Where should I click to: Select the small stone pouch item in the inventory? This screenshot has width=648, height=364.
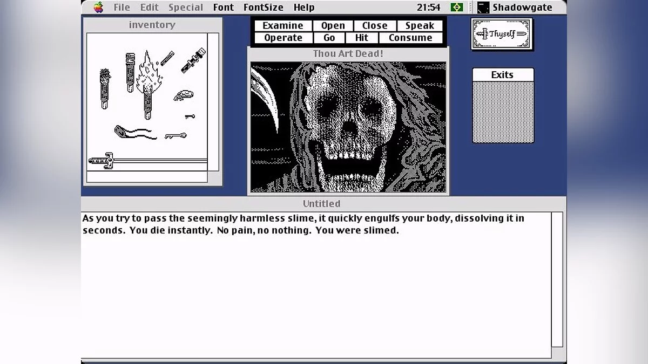pyautogui.click(x=184, y=95)
